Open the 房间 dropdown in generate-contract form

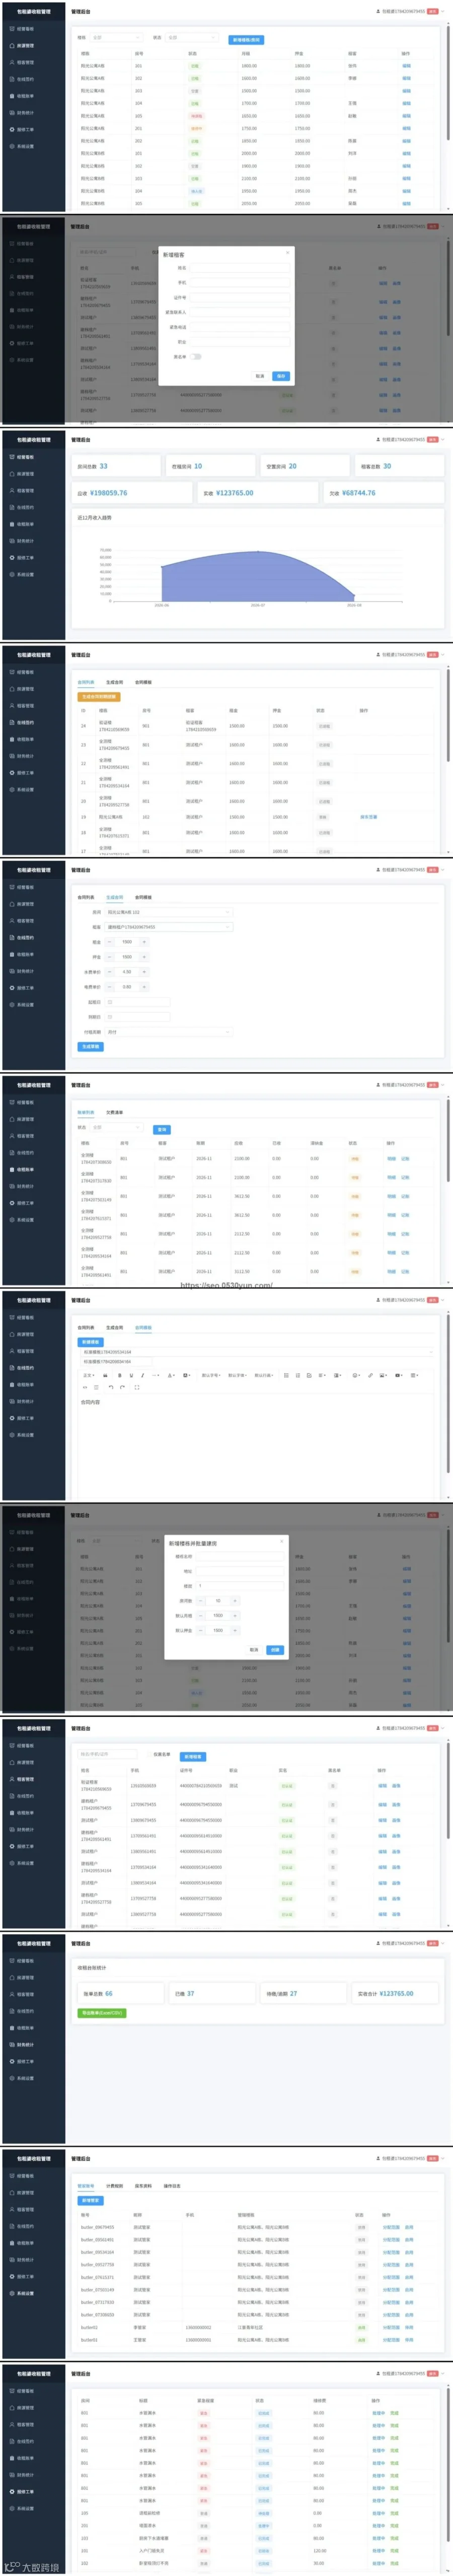[168, 912]
